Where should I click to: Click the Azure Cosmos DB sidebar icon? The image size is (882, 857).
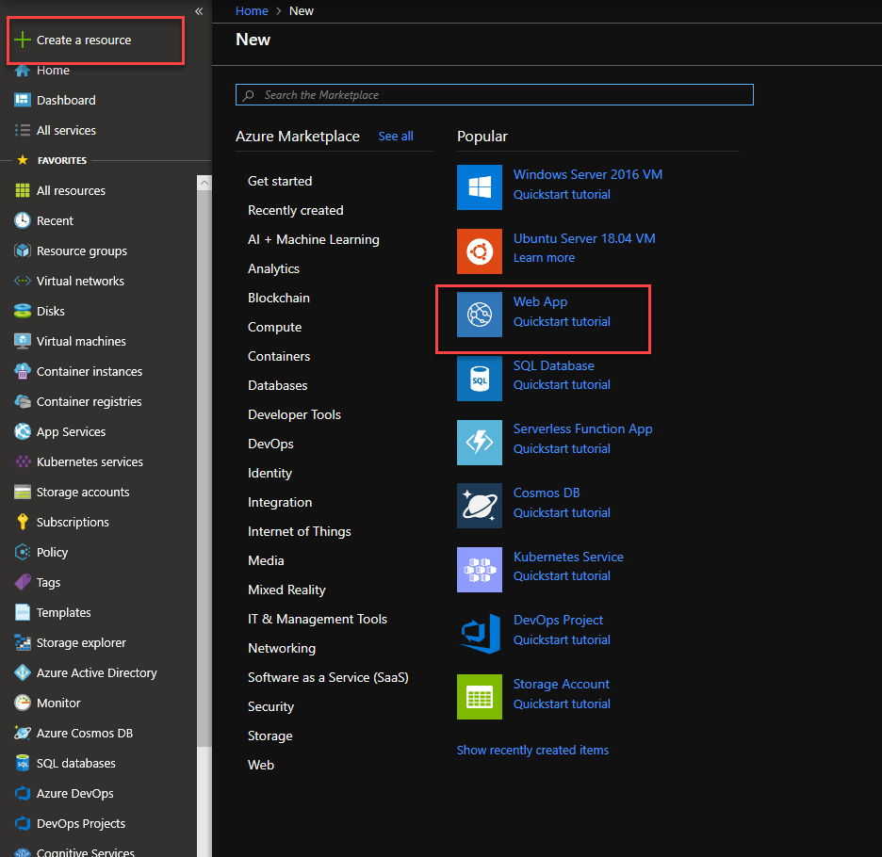point(23,733)
